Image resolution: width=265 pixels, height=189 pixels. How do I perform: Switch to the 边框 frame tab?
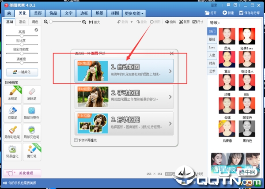coord(84,13)
